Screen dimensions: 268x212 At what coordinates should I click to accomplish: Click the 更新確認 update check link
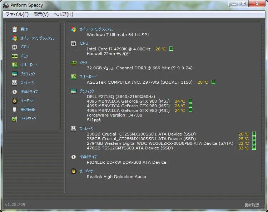click(x=252, y=205)
